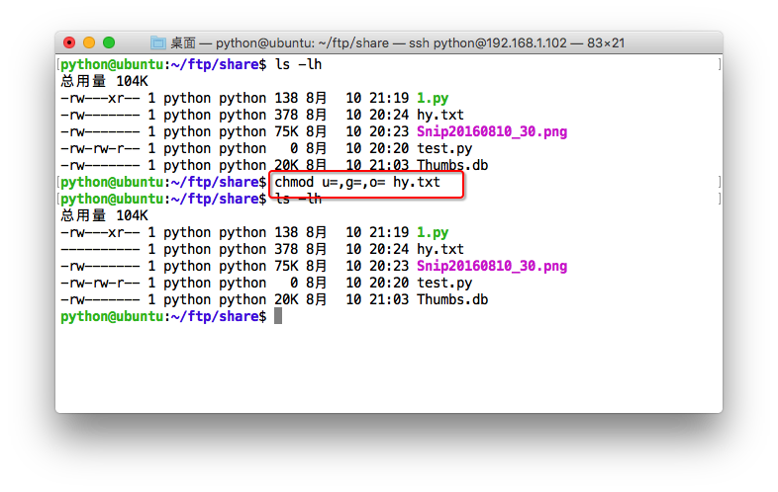Screen dimensions: 778x492
Task: Click the green 1.py filename in the first listing
Action: click(x=433, y=98)
